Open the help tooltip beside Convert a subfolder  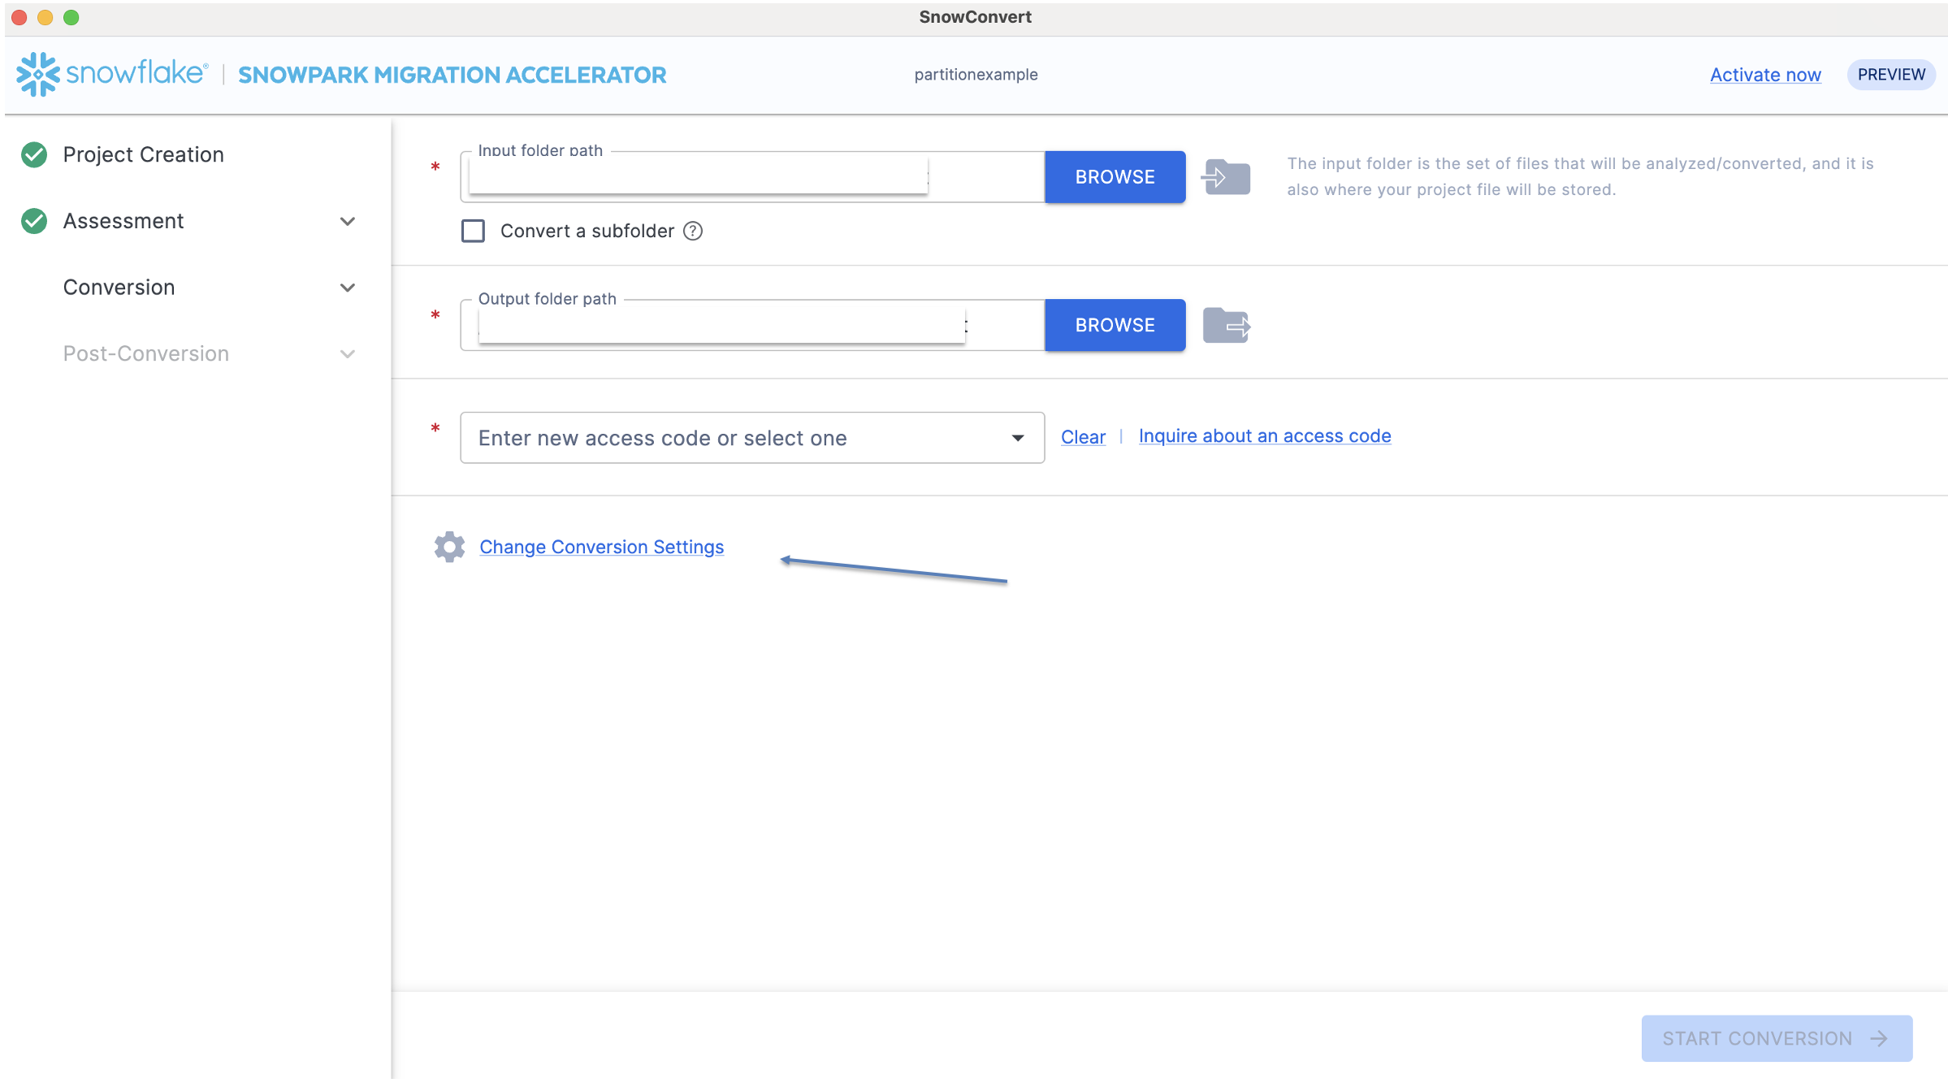coord(692,231)
